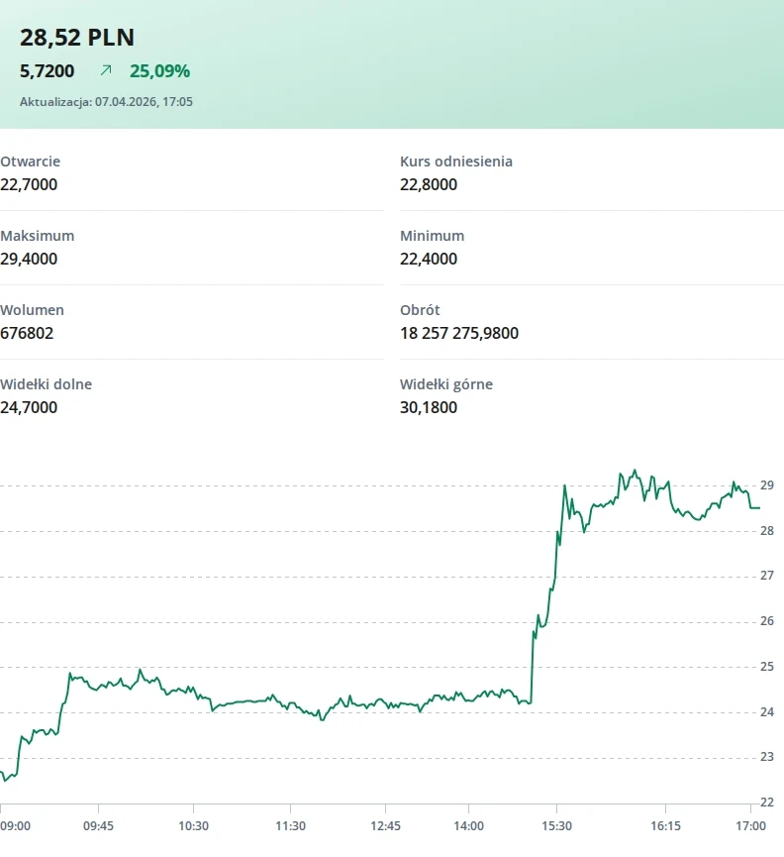Viewport: 784px width, 857px height.
Task: Click the green upward trend arrow icon
Action: [x=106, y=71]
